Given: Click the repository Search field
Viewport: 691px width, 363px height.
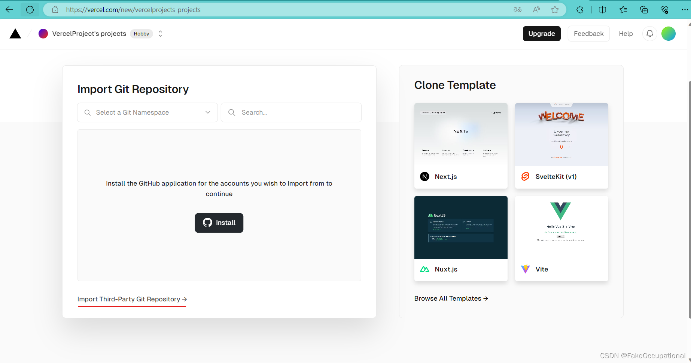Looking at the screenshot, I should click(x=291, y=112).
